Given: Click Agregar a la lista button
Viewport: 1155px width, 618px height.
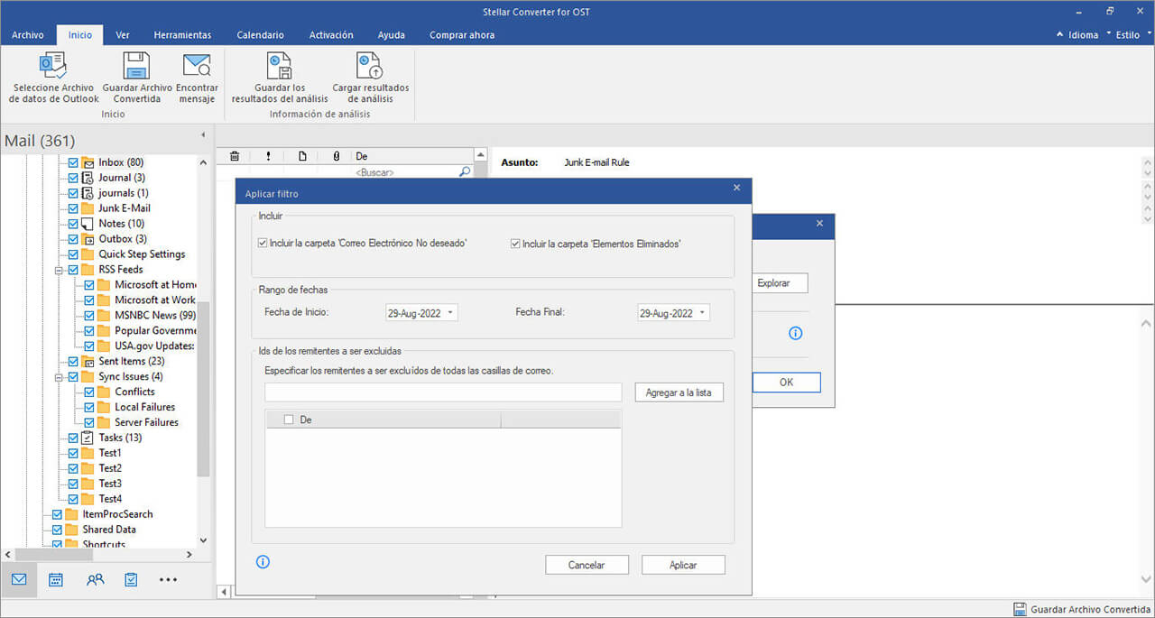Looking at the screenshot, I should [x=679, y=392].
